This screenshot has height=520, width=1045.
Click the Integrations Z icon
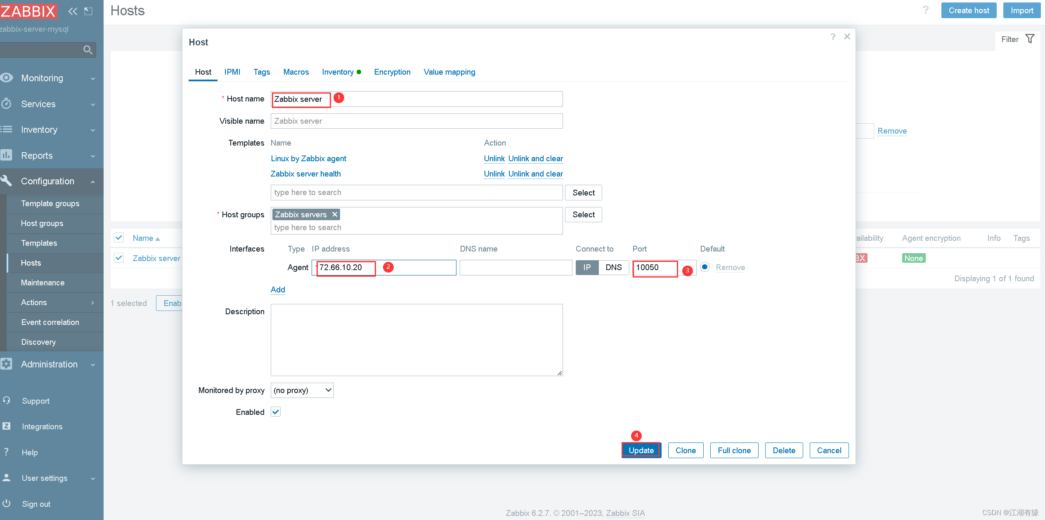[7, 426]
